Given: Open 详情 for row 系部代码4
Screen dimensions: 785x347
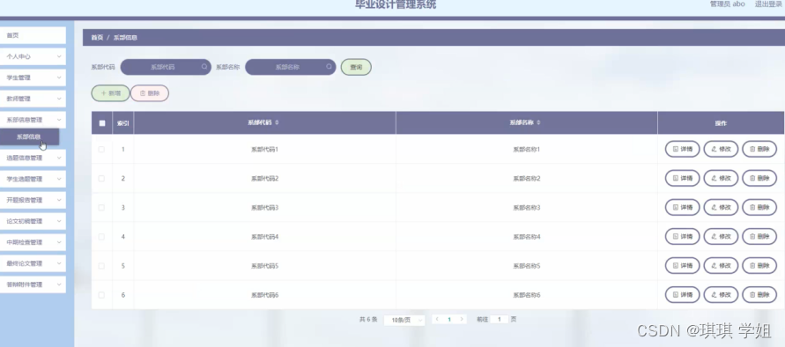Looking at the screenshot, I should pos(682,236).
